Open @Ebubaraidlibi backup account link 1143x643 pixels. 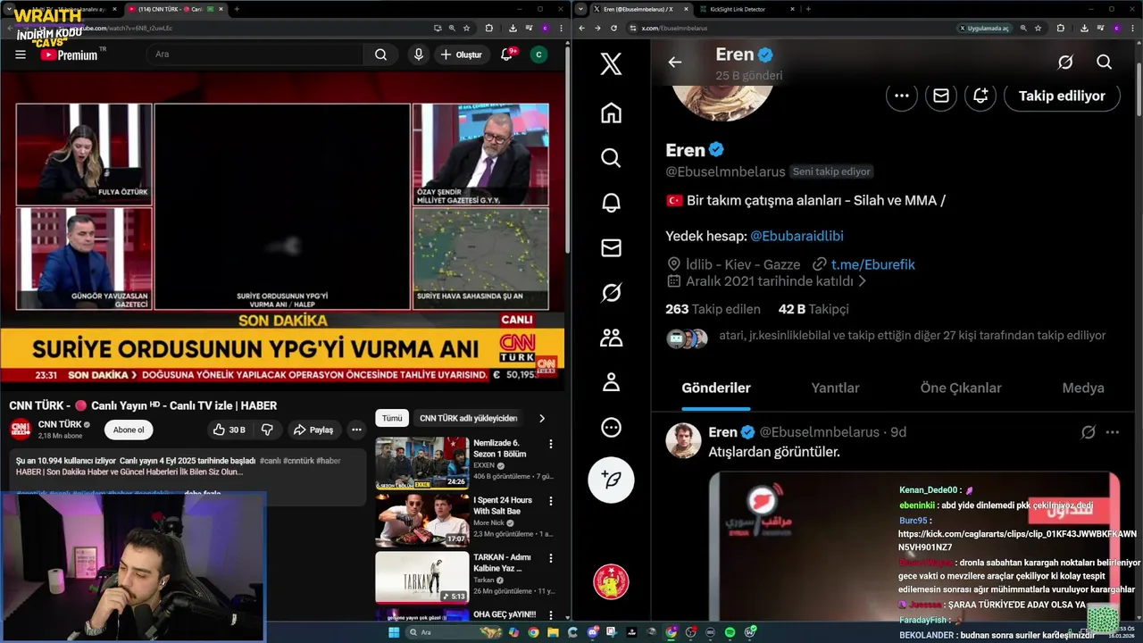tap(797, 236)
